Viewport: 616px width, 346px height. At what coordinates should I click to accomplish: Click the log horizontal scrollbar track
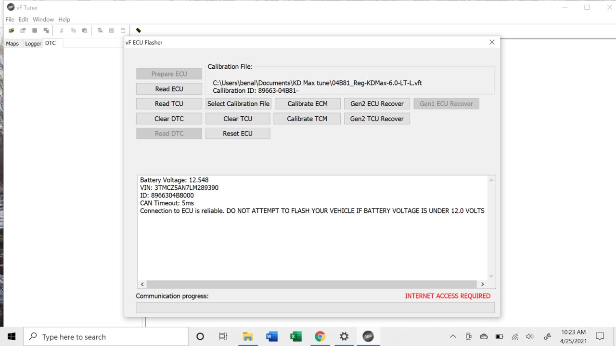pos(312,284)
